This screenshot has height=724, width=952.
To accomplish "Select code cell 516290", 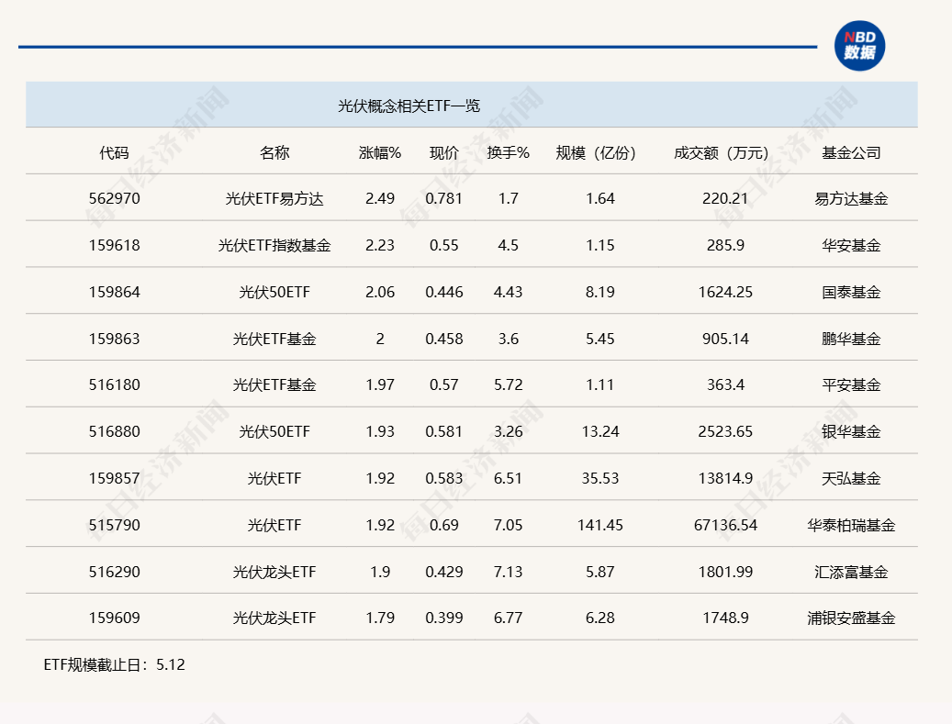I will pyautogui.click(x=114, y=572).
